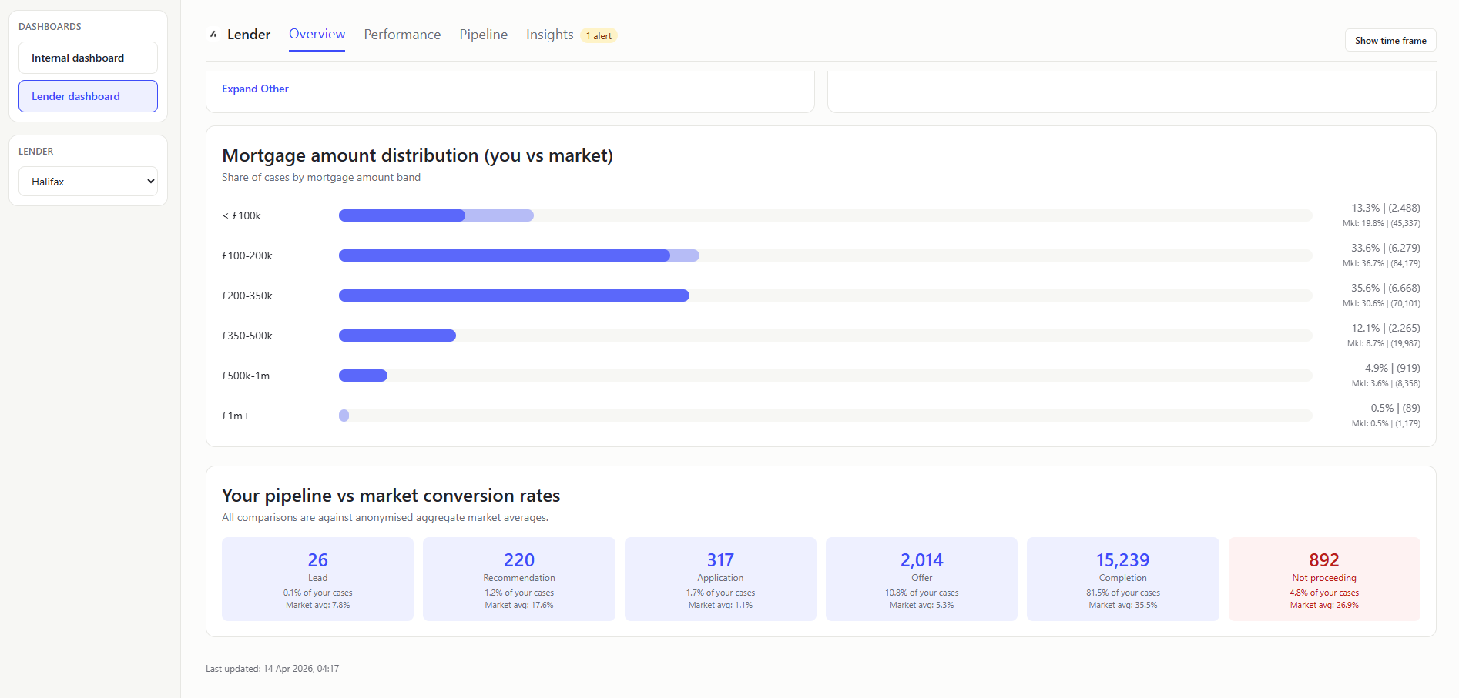The width and height of the screenshot is (1459, 698).
Task: Open the Application card showing 317
Action: point(719,579)
